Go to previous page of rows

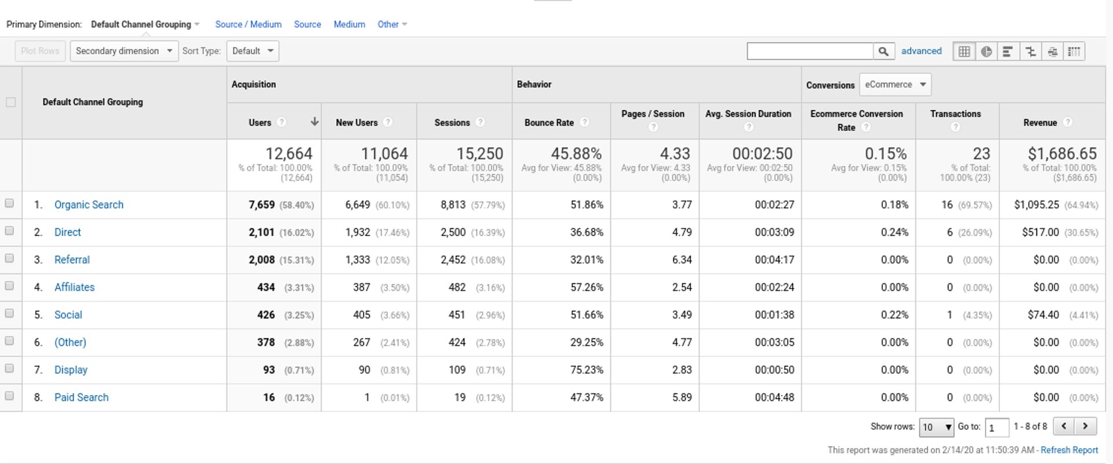pos(1064,426)
